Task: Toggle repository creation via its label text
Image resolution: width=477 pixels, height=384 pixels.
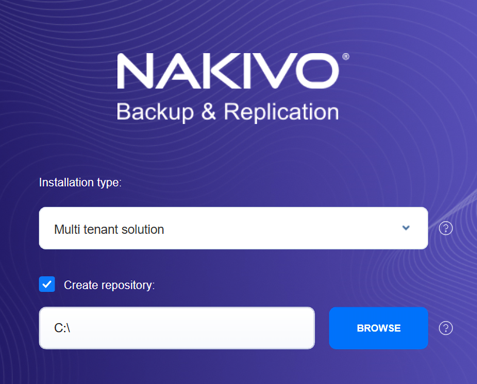Action: click(x=109, y=285)
